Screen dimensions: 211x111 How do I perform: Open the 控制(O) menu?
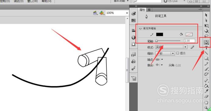[x=5, y=1]
